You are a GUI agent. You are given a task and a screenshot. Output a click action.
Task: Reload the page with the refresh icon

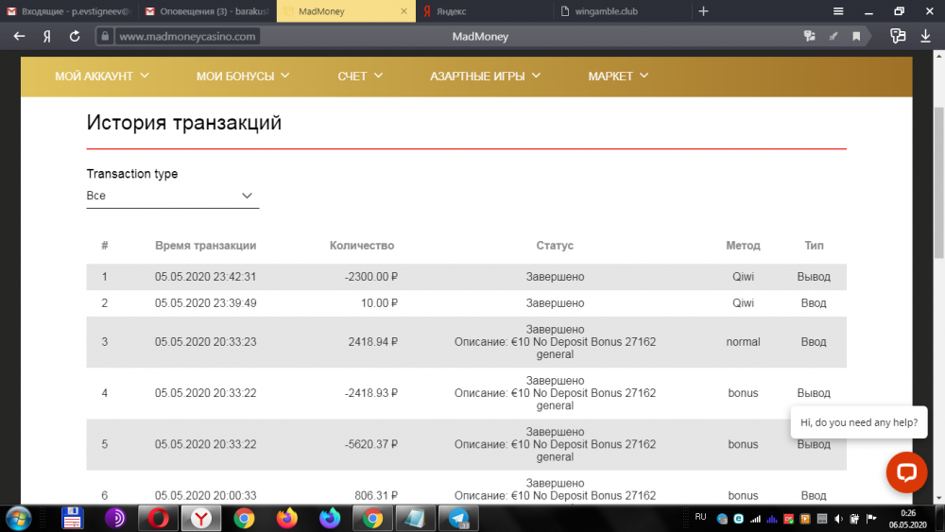[75, 37]
